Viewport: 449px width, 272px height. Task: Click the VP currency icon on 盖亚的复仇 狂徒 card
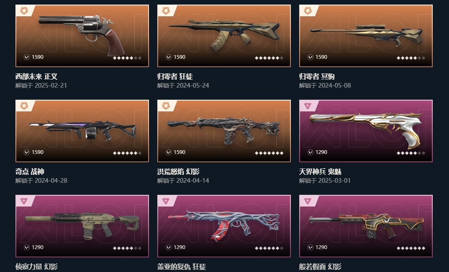pos(169,247)
